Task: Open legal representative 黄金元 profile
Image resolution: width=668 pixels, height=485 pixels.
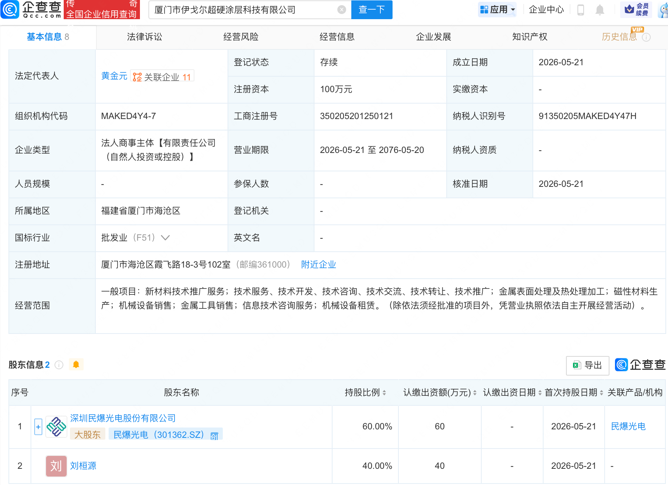Action: (x=114, y=76)
